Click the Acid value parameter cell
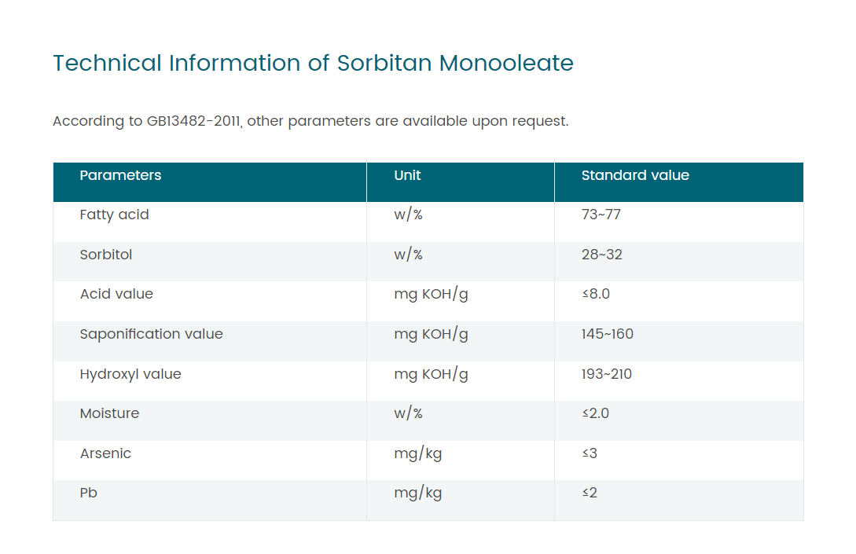The height and width of the screenshot is (554, 856). click(x=116, y=294)
